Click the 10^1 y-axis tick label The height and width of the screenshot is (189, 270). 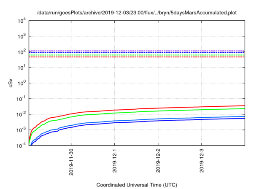(22, 67)
